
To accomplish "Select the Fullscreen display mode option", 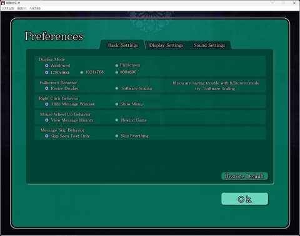I will 127,65.
